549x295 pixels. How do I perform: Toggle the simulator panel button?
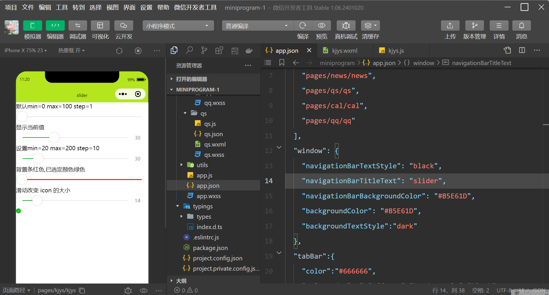click(32, 26)
